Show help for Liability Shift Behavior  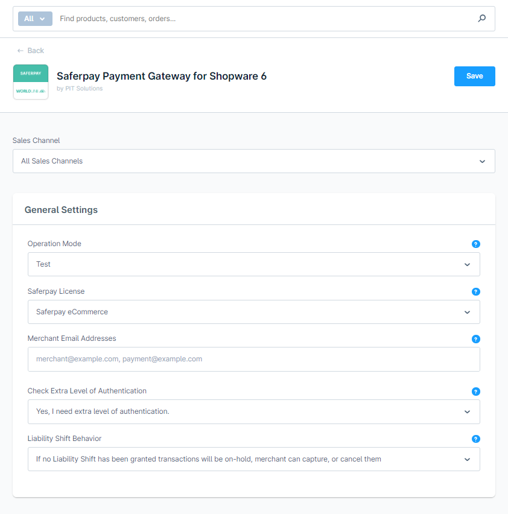(x=475, y=439)
